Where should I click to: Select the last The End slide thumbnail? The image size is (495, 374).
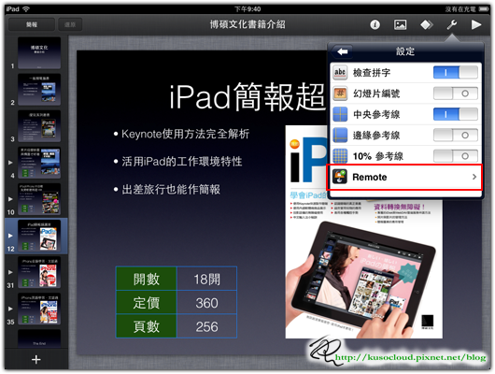39,338
